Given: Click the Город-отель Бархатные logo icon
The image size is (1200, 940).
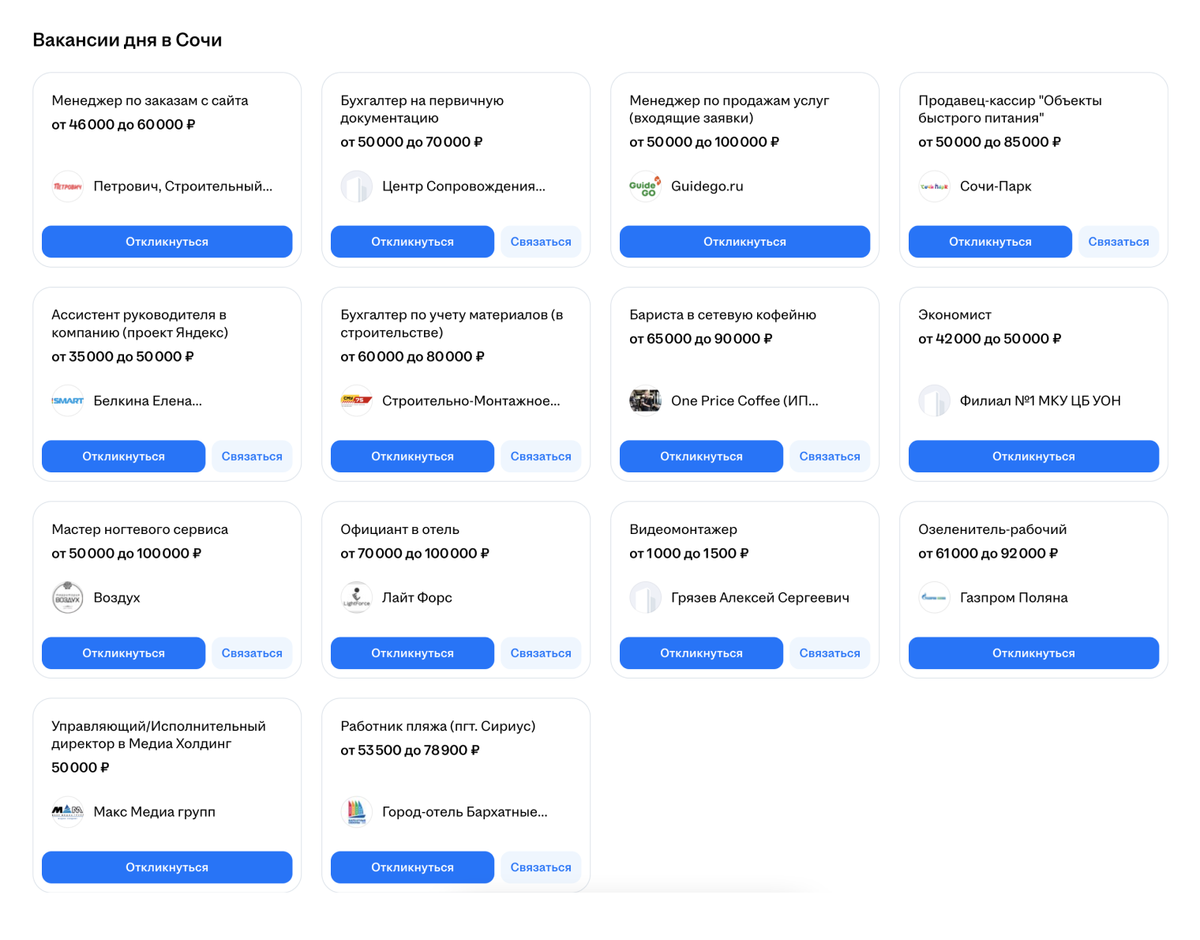Looking at the screenshot, I should pos(356,811).
